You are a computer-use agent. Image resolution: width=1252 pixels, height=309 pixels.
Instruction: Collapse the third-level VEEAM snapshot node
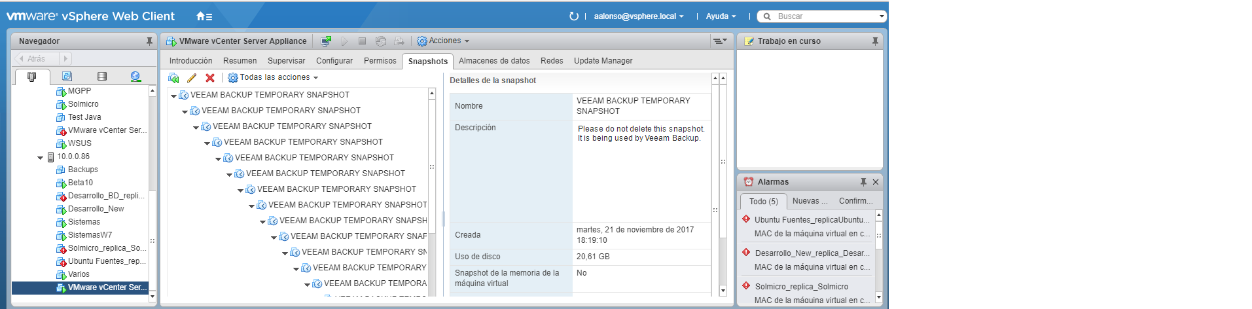[x=196, y=127]
